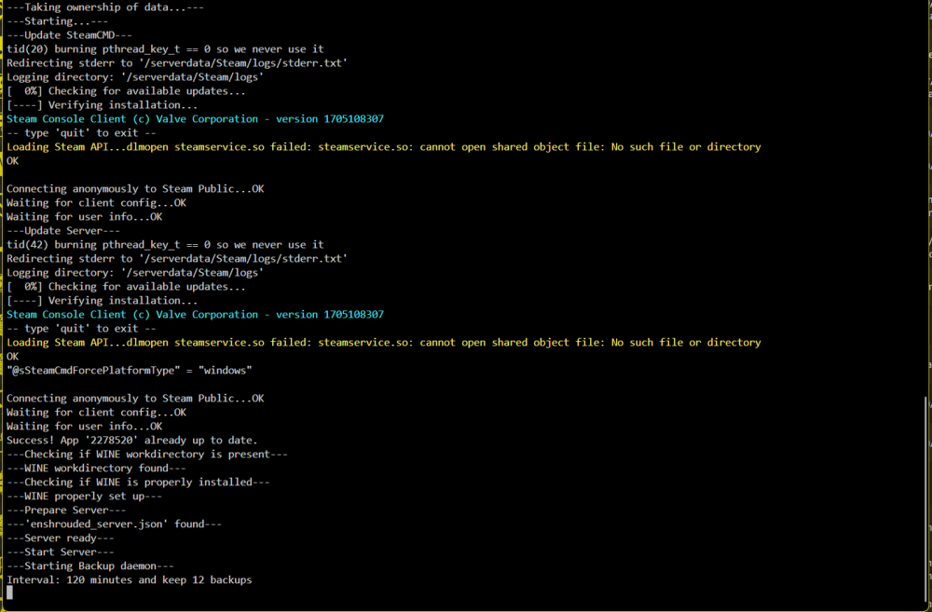The width and height of the screenshot is (932, 612).
Task: Click the '---Taking ownership of data...---' line
Action: point(105,7)
